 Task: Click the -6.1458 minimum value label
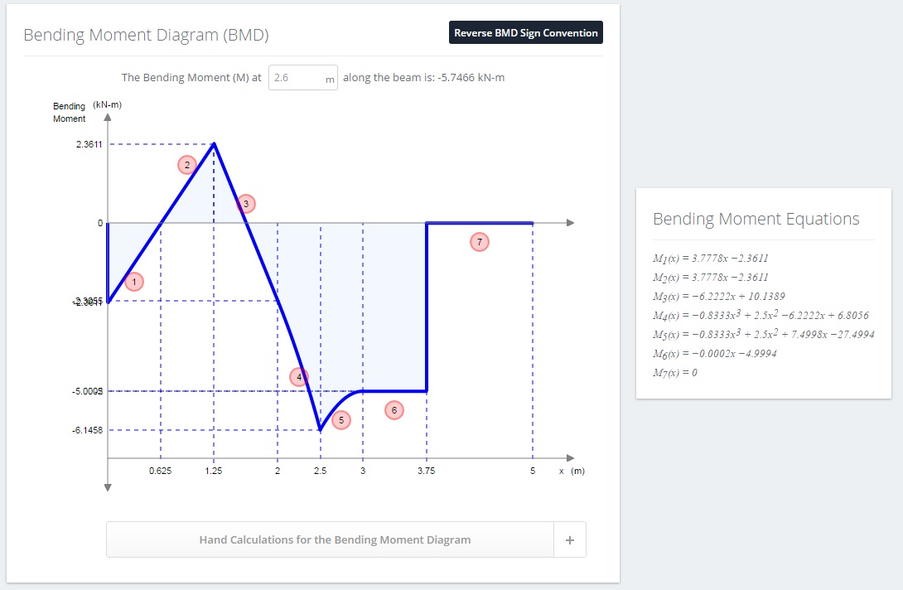click(87, 430)
